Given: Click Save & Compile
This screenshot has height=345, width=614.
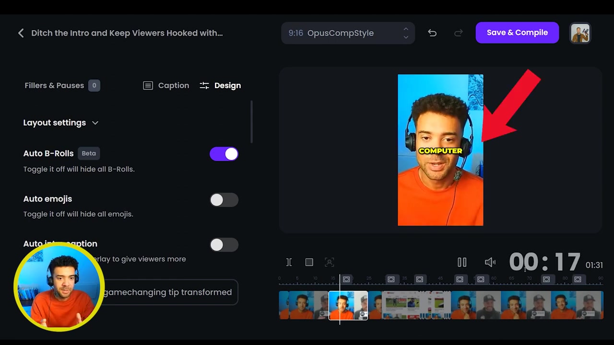Looking at the screenshot, I should (517, 33).
